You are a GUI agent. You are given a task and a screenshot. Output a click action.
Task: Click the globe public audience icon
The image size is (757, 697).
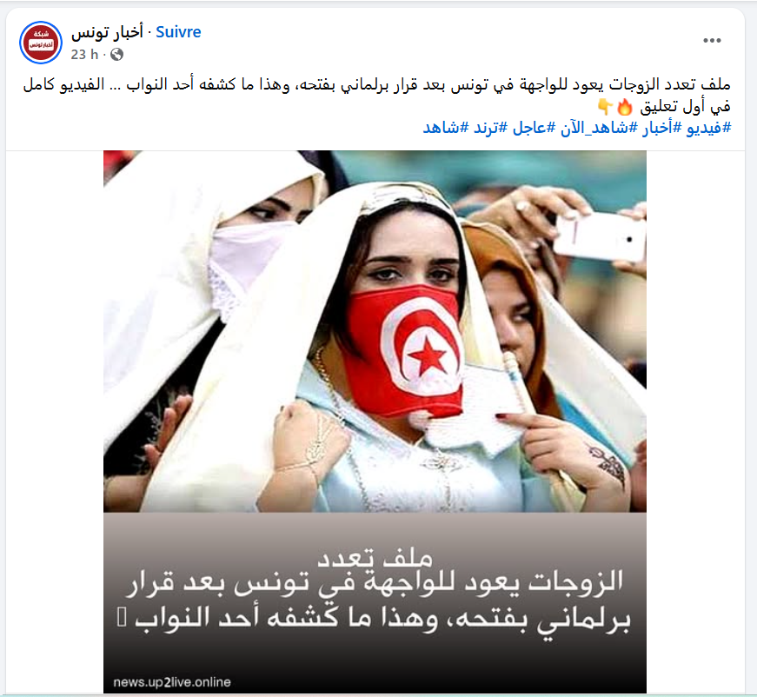click(x=116, y=55)
